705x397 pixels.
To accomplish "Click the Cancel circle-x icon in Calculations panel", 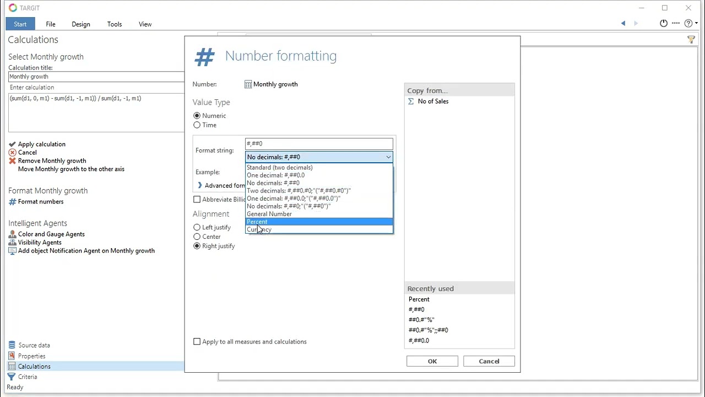I will pyautogui.click(x=12, y=153).
